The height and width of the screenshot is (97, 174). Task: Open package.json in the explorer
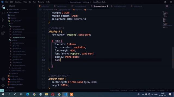(x=15, y=82)
